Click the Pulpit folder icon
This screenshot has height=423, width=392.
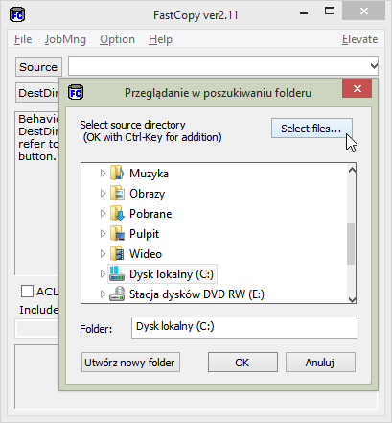pyautogui.click(x=117, y=234)
